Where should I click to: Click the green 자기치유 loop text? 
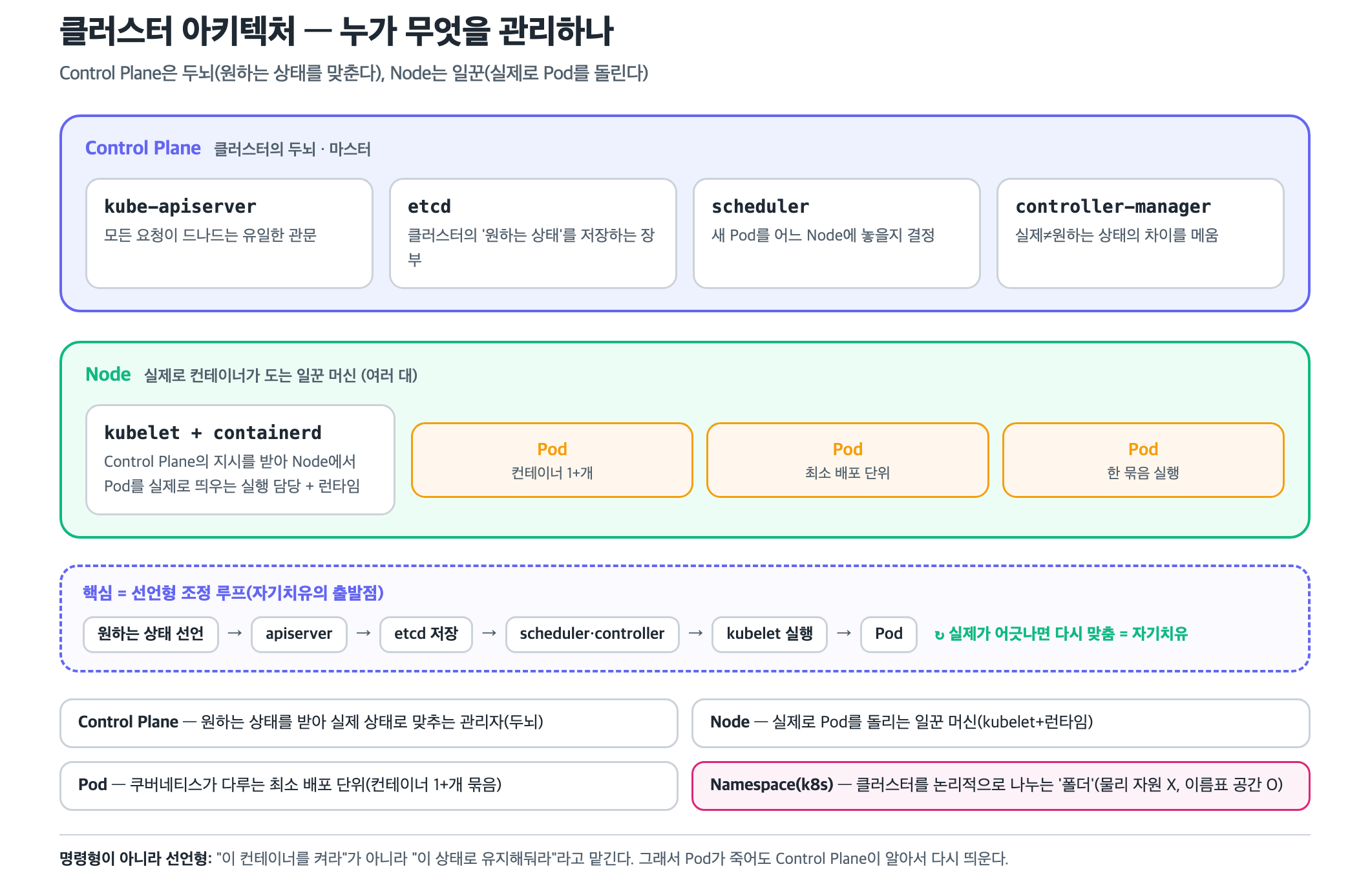(x=1061, y=634)
